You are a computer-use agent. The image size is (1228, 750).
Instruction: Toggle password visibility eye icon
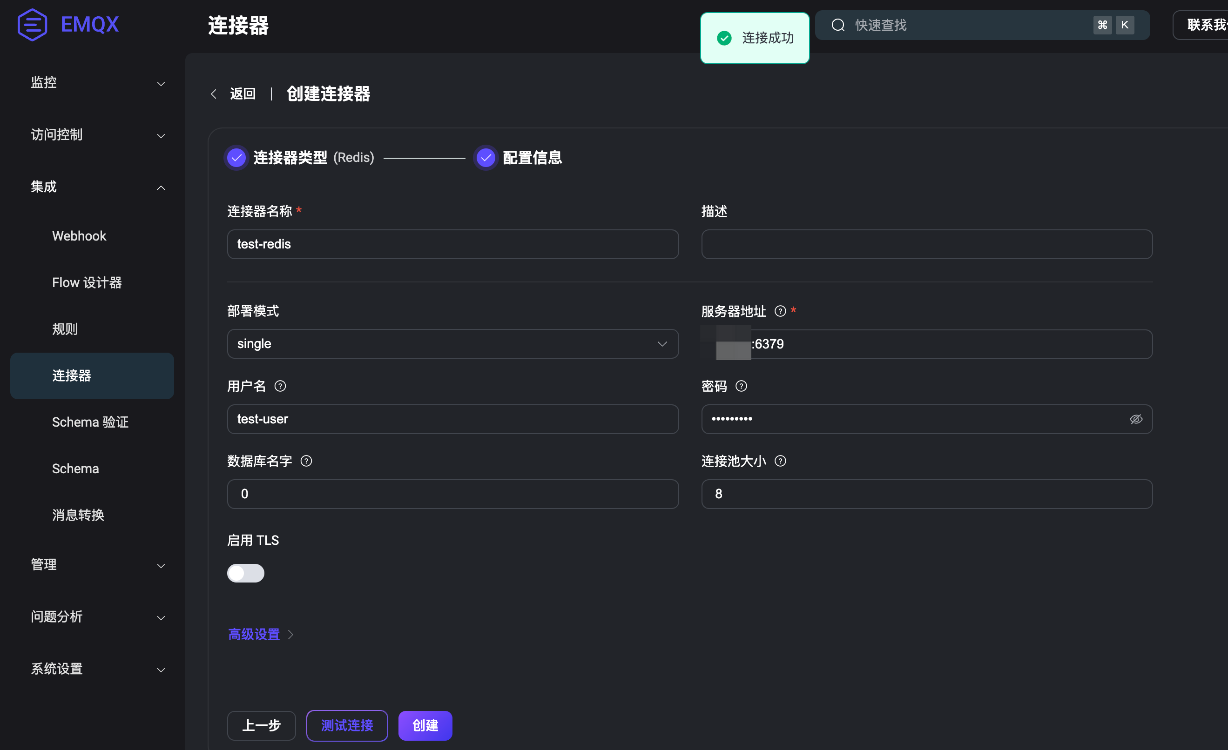(x=1136, y=419)
